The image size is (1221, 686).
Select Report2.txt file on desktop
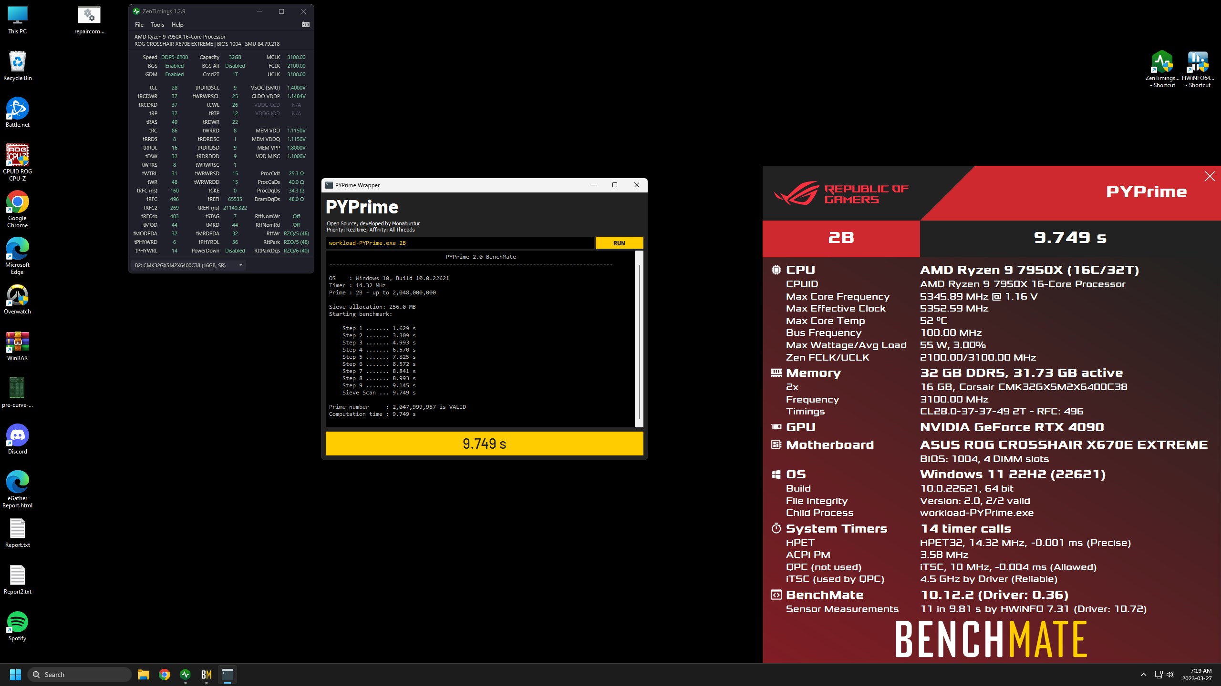pos(18,579)
